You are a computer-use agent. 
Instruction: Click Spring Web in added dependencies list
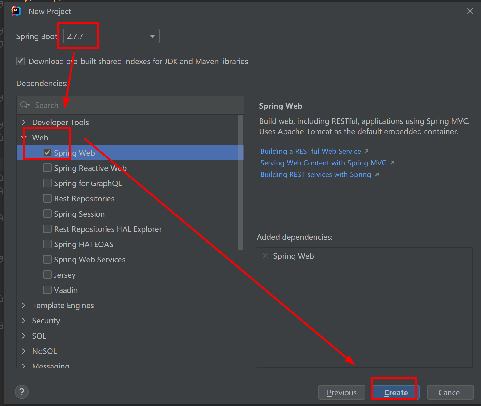pos(294,256)
